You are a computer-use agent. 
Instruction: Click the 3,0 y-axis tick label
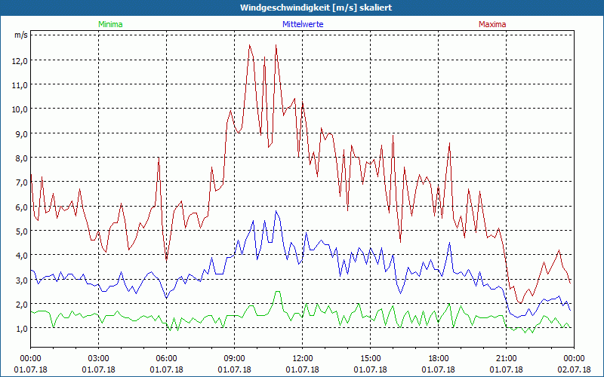tap(19, 280)
